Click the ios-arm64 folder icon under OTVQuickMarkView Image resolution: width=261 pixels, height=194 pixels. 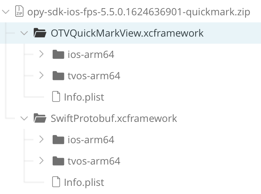58,54
